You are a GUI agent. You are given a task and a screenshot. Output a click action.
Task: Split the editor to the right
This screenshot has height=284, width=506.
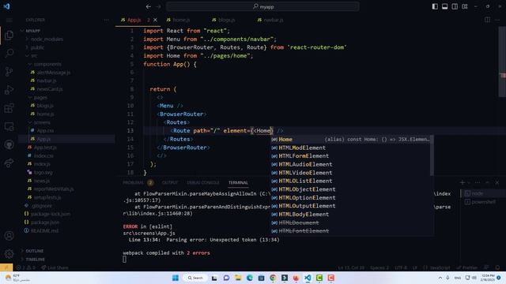[487, 20]
